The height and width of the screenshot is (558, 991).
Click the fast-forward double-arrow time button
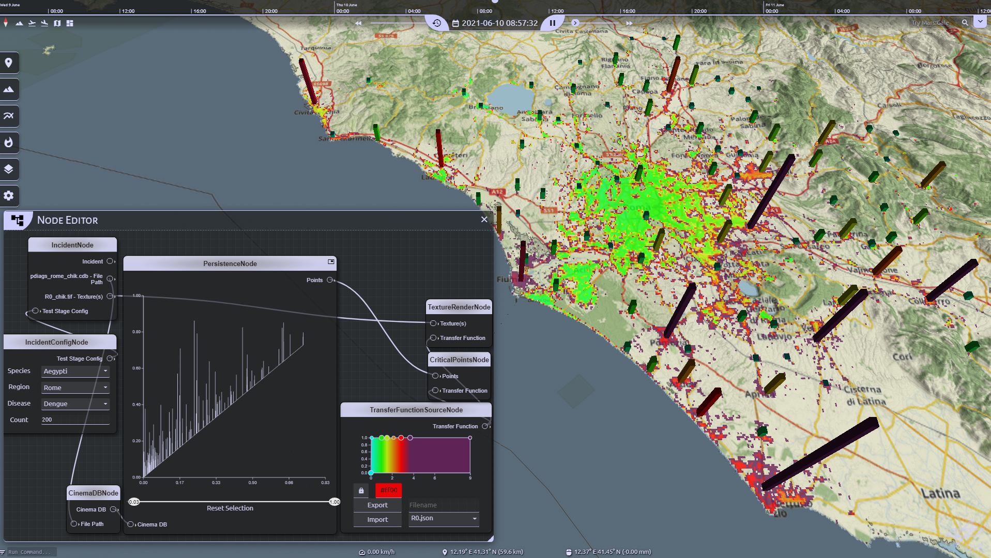(629, 23)
